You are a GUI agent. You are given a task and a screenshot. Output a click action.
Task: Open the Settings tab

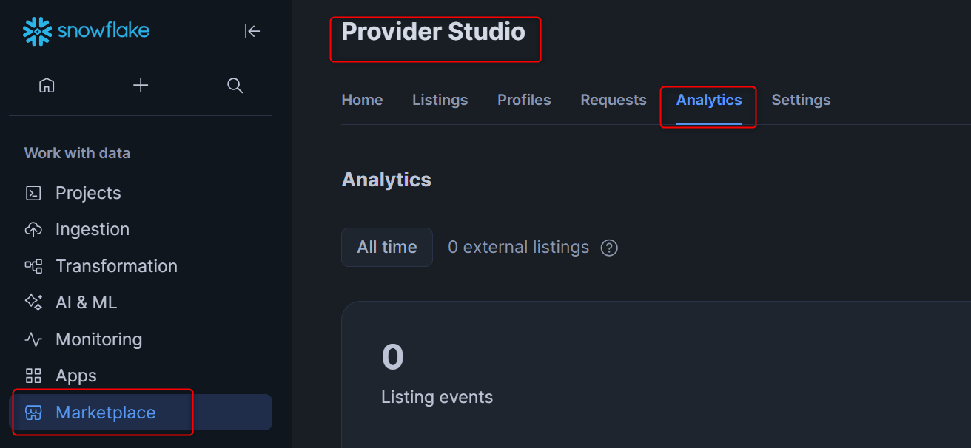pos(801,100)
